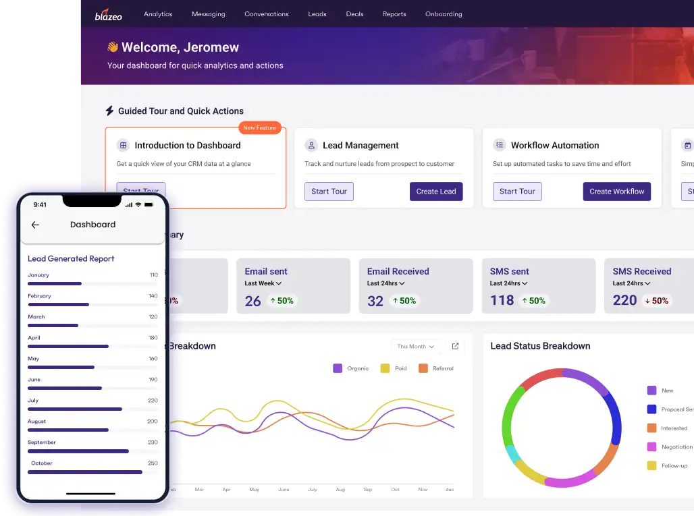
Task: Open the Analytics menu in the navigation bar
Action: (158, 13)
